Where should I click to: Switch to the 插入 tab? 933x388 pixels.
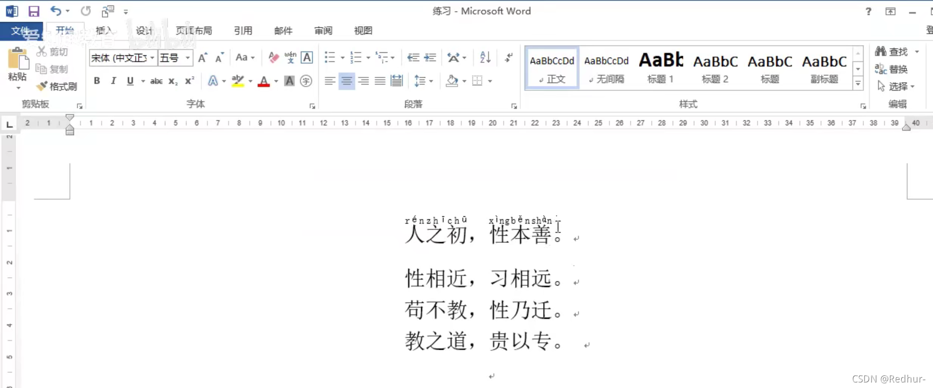click(x=104, y=31)
